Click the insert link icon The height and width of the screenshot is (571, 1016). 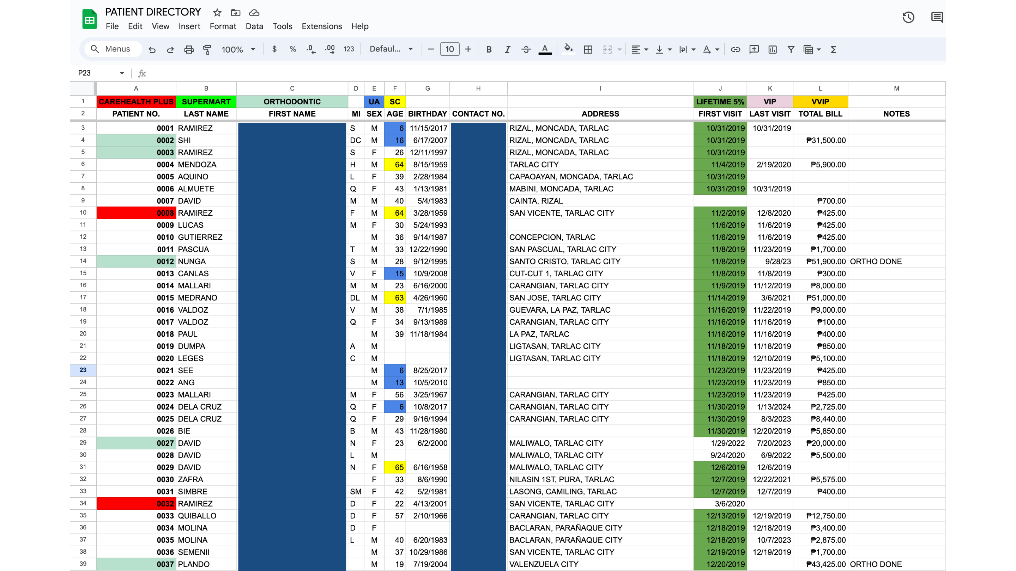(735, 49)
